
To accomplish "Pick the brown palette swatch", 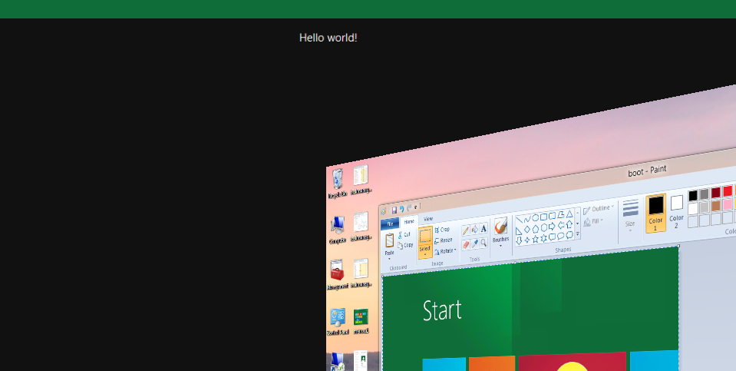I will (x=715, y=206).
